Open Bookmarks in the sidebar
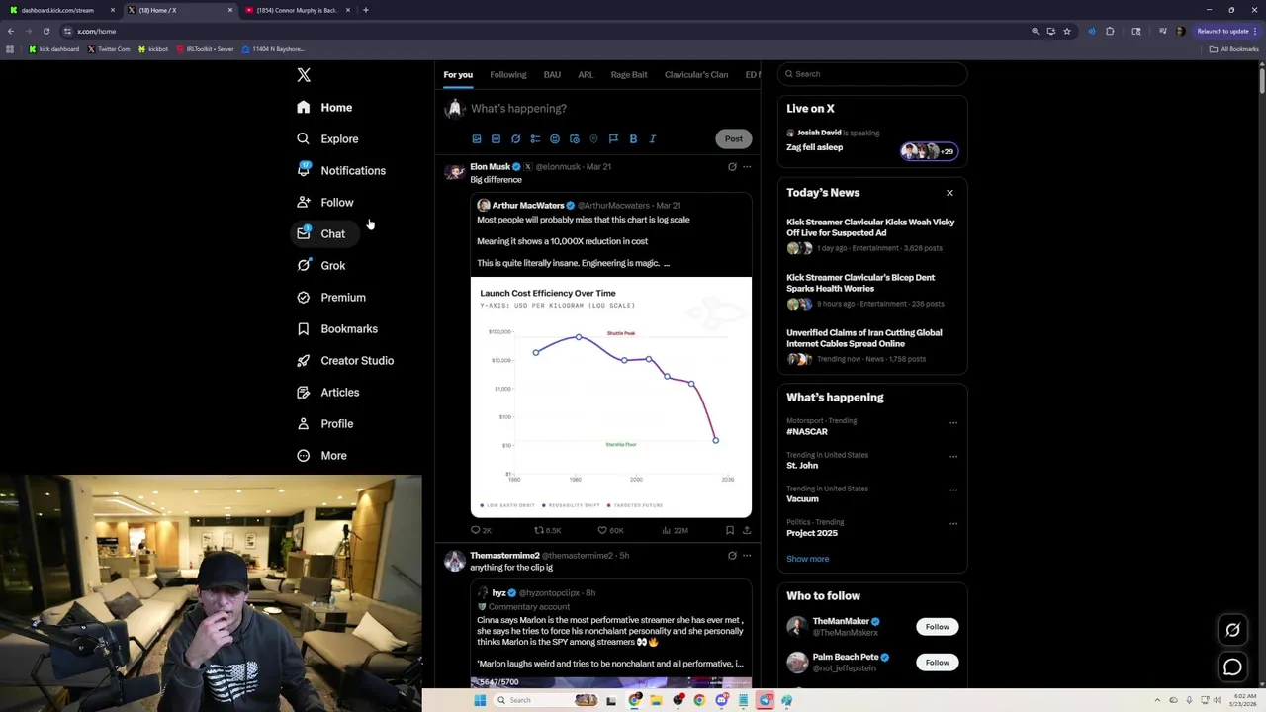This screenshot has height=712, width=1266. [x=337, y=329]
